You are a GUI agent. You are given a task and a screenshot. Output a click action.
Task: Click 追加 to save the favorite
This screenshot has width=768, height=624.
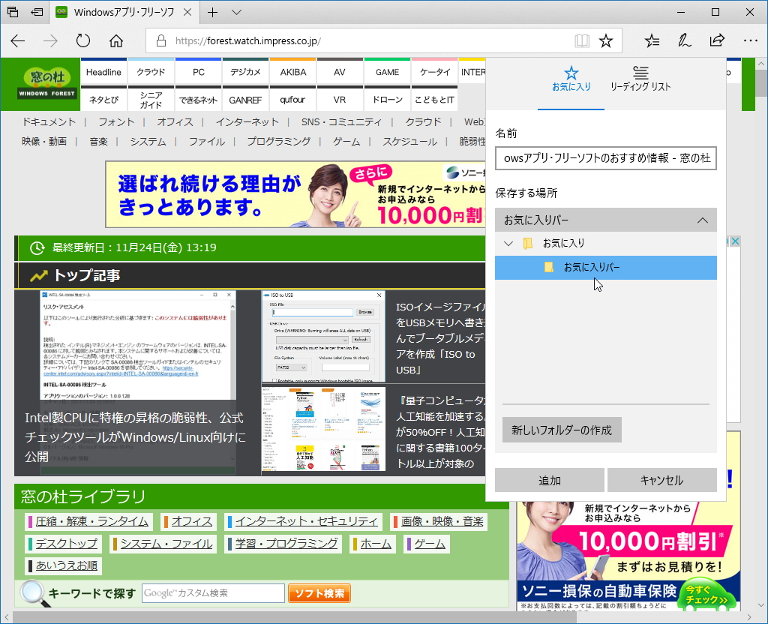pyautogui.click(x=550, y=480)
